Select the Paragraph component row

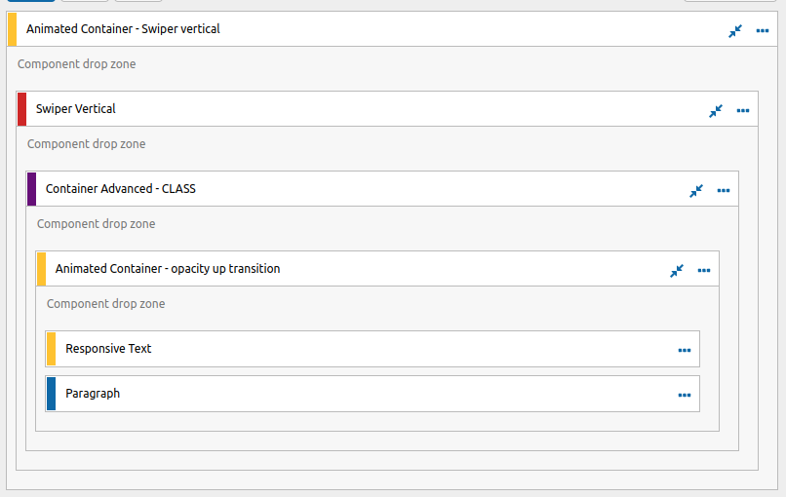[373, 394]
